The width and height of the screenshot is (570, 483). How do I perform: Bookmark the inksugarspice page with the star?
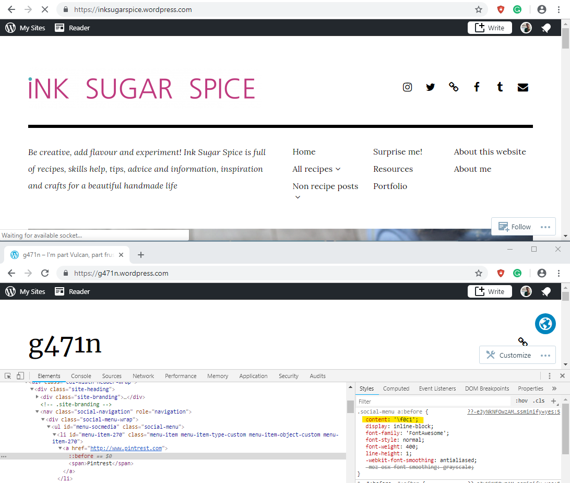coord(478,9)
